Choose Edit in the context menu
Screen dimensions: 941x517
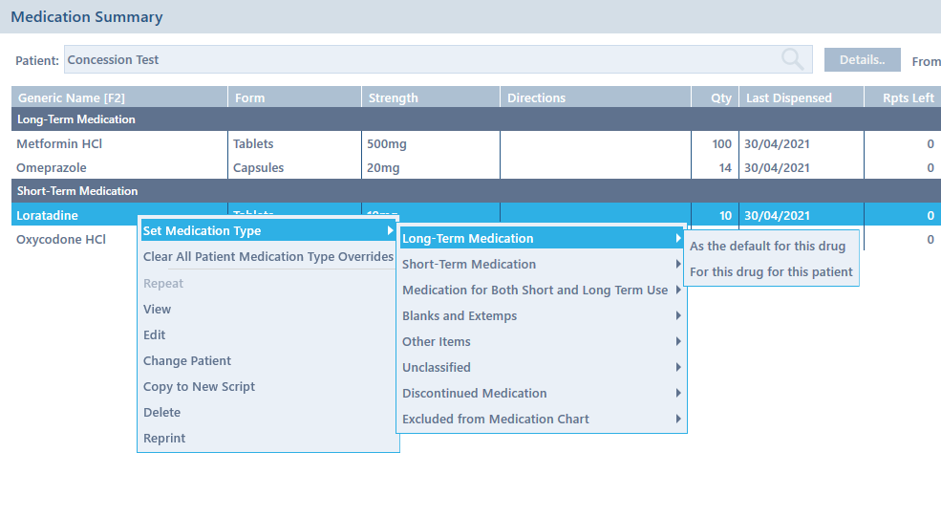[x=155, y=335]
